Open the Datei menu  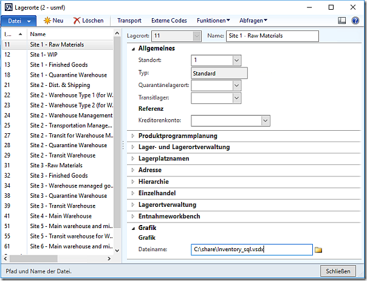tap(19, 21)
